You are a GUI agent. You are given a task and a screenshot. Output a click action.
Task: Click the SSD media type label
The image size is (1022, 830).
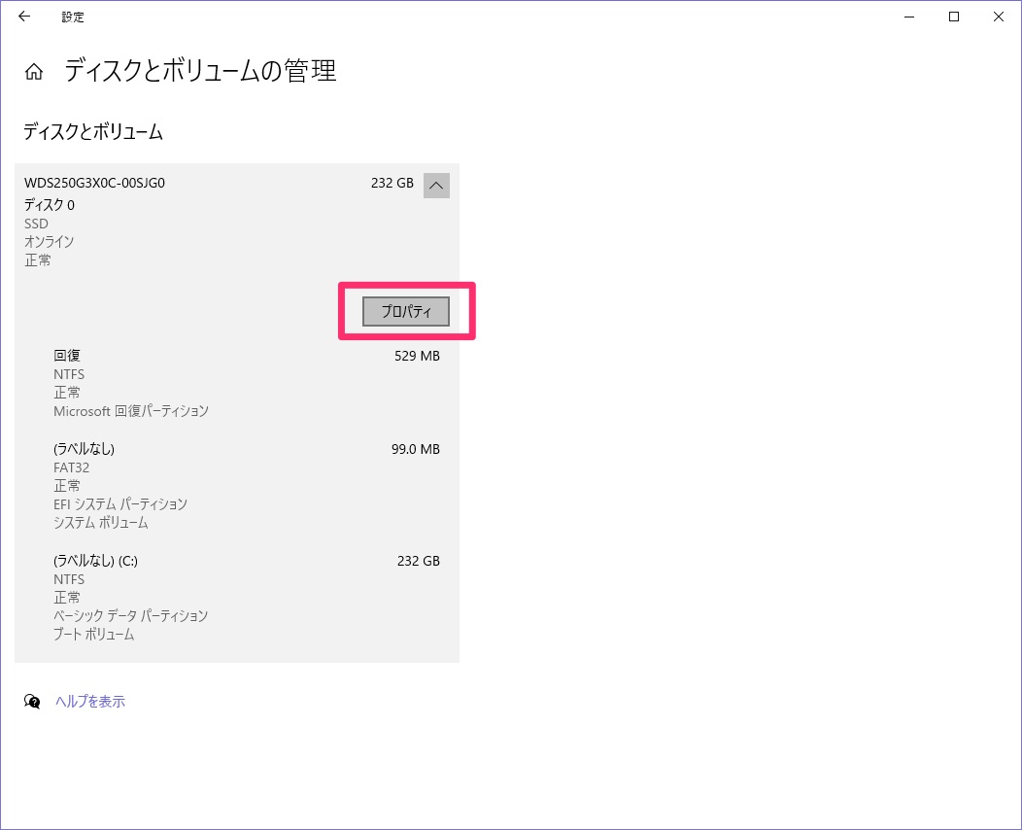37,224
